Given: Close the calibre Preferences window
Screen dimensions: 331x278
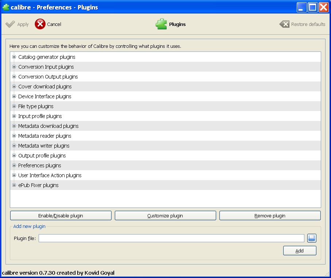Looking at the screenshot, I should coord(323,7).
